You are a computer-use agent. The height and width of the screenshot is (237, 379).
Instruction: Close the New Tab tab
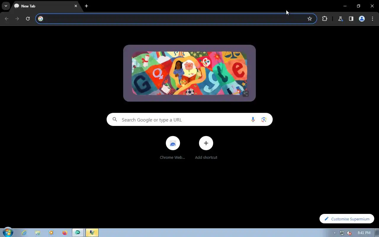click(x=76, y=6)
